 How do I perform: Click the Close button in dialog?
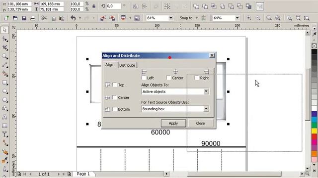pos(200,123)
